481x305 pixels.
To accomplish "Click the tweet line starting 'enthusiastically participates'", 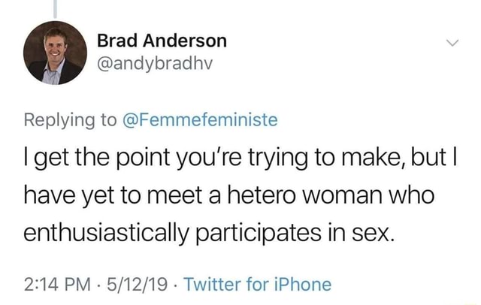I will pos(208,234).
